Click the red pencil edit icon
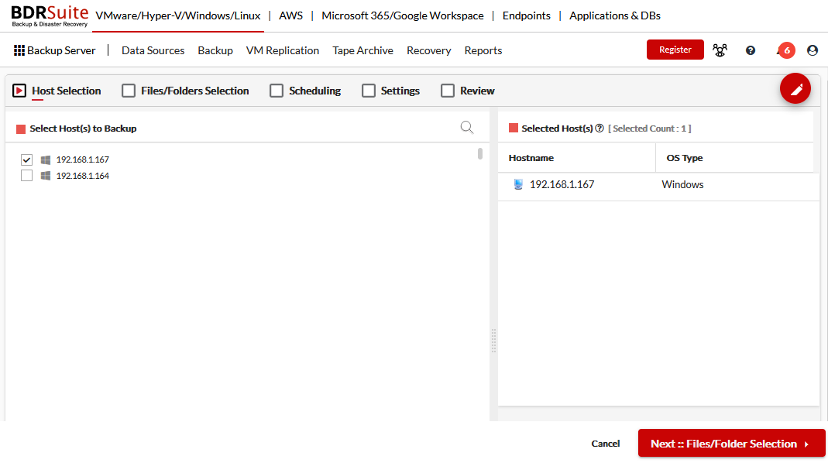The width and height of the screenshot is (828, 463). click(795, 88)
